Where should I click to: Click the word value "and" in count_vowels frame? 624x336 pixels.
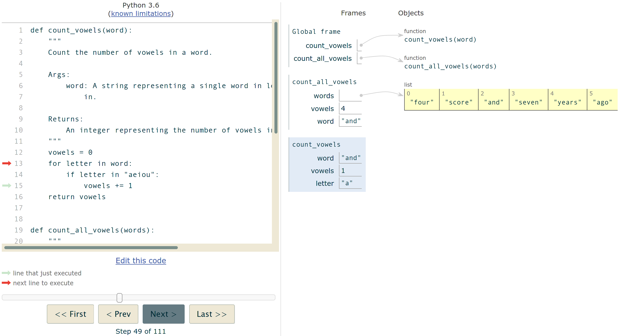click(x=350, y=158)
